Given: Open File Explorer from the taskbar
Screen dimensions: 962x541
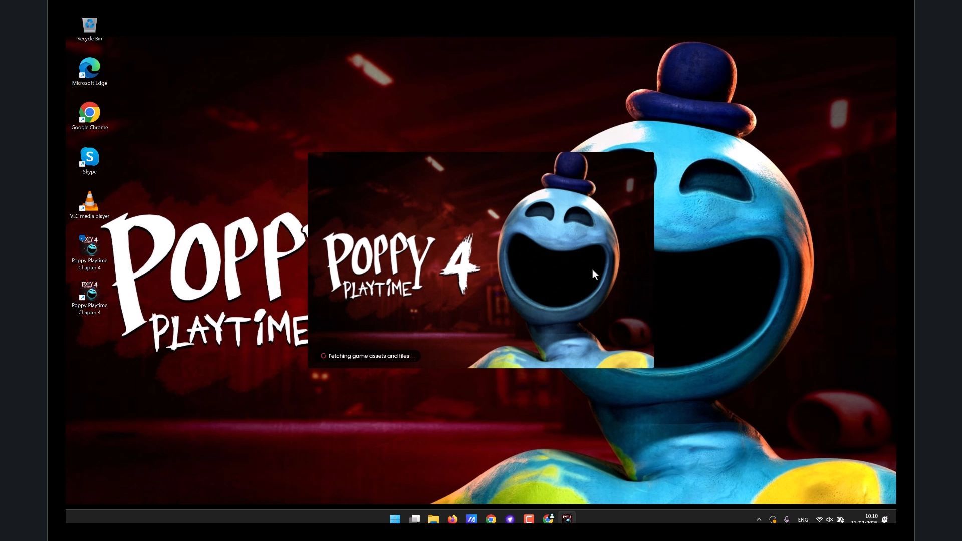Looking at the screenshot, I should click(x=433, y=519).
